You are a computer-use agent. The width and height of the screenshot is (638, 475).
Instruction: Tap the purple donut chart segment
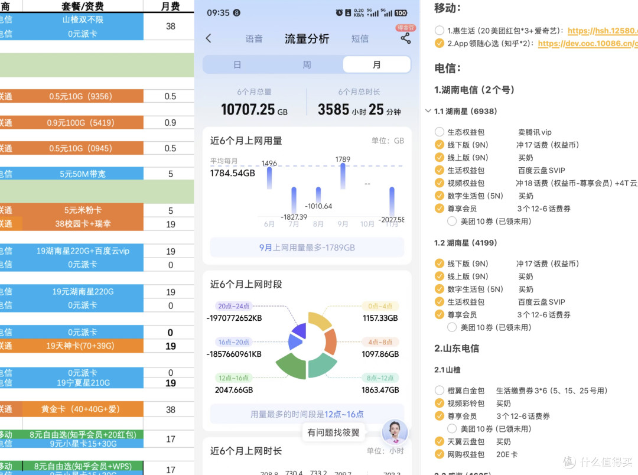(x=299, y=331)
